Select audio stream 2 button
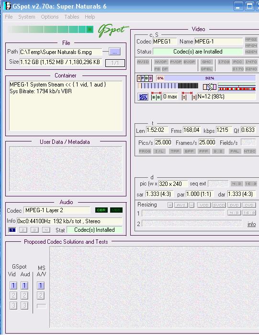Screen dimensions: 259x335 [x=23, y=230]
